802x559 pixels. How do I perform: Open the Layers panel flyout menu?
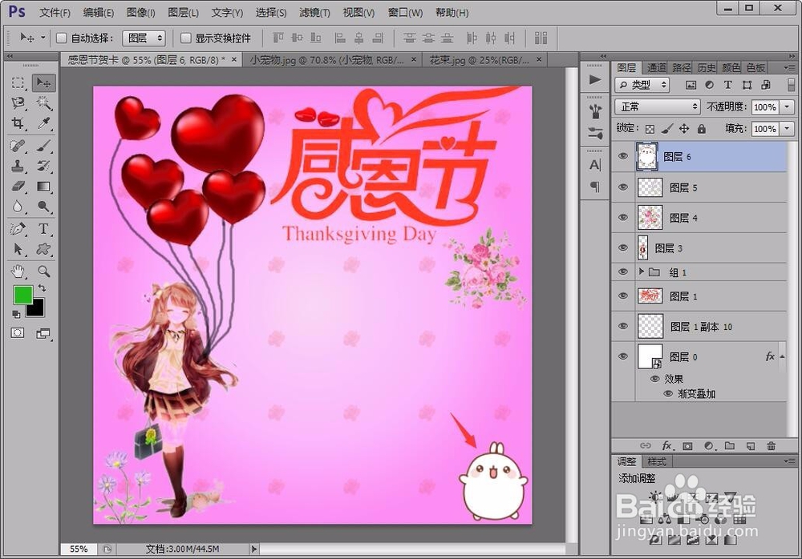coord(788,67)
